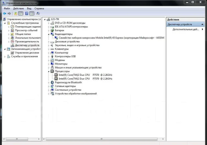Open the Справка menu
The height and width of the screenshot is (145, 207).
39,8
